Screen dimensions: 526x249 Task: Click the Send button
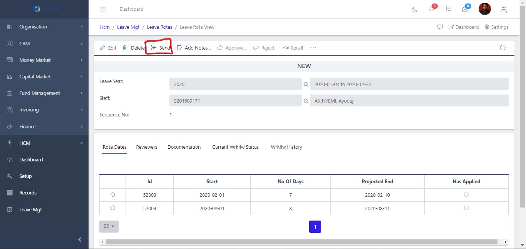pos(161,48)
